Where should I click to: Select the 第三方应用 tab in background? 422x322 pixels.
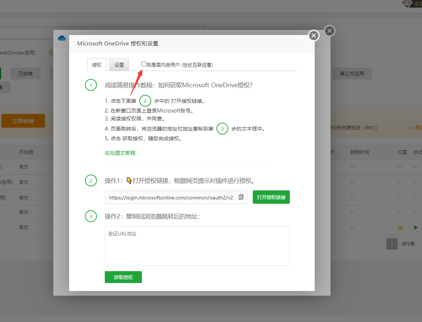click(x=352, y=74)
